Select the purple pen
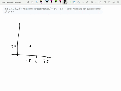Viewport: 121px width, 91px height. pyautogui.click(x=51, y=2)
